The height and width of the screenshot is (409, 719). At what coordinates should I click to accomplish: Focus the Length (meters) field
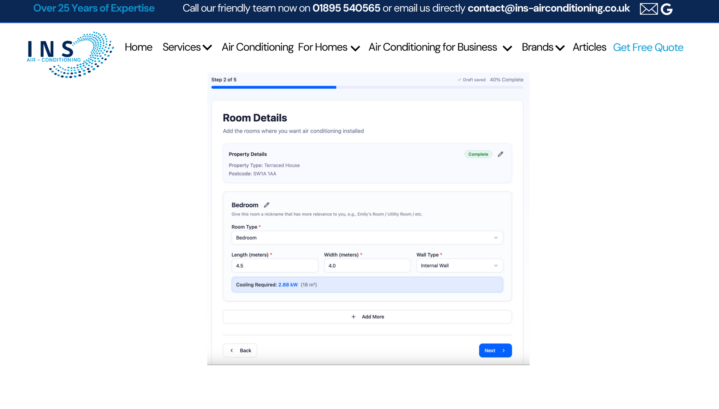coord(275,266)
